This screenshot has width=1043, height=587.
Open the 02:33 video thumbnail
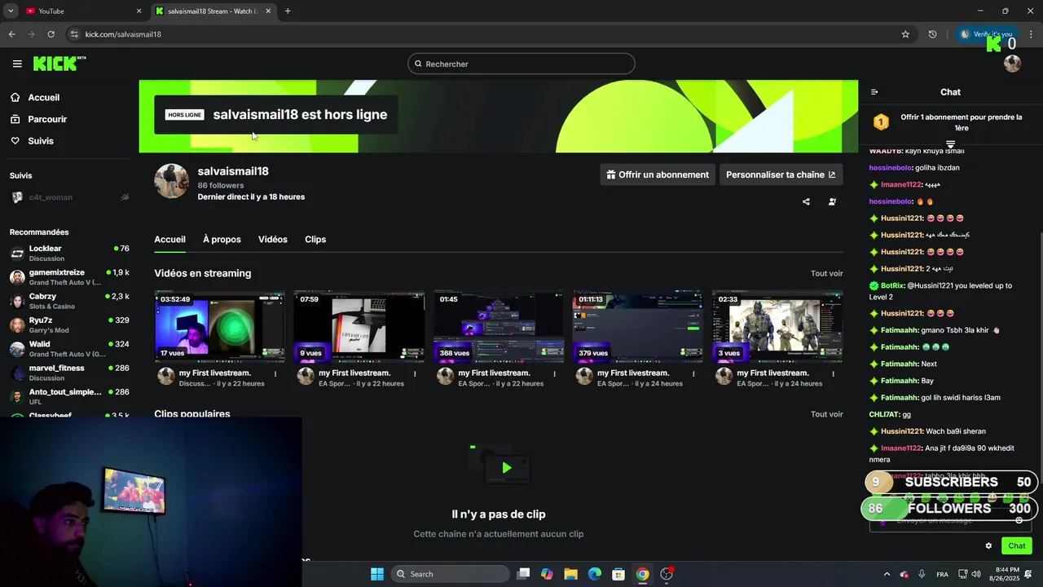point(777,326)
